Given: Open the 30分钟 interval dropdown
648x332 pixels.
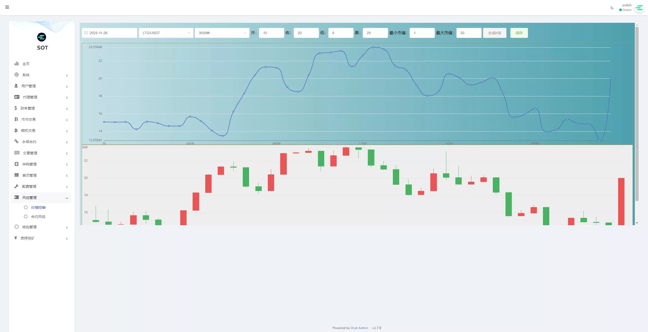Looking at the screenshot, I should coord(222,33).
